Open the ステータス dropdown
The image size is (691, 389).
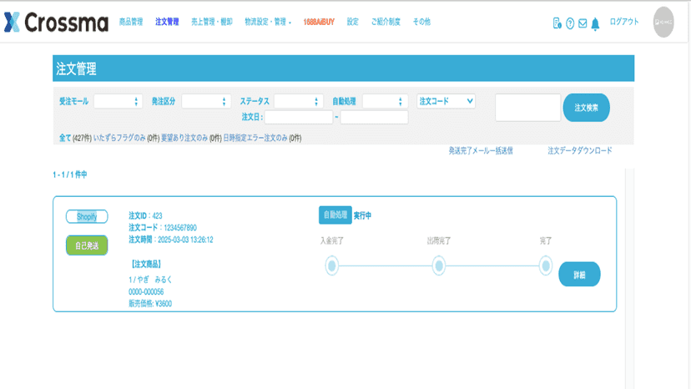pyautogui.click(x=298, y=102)
